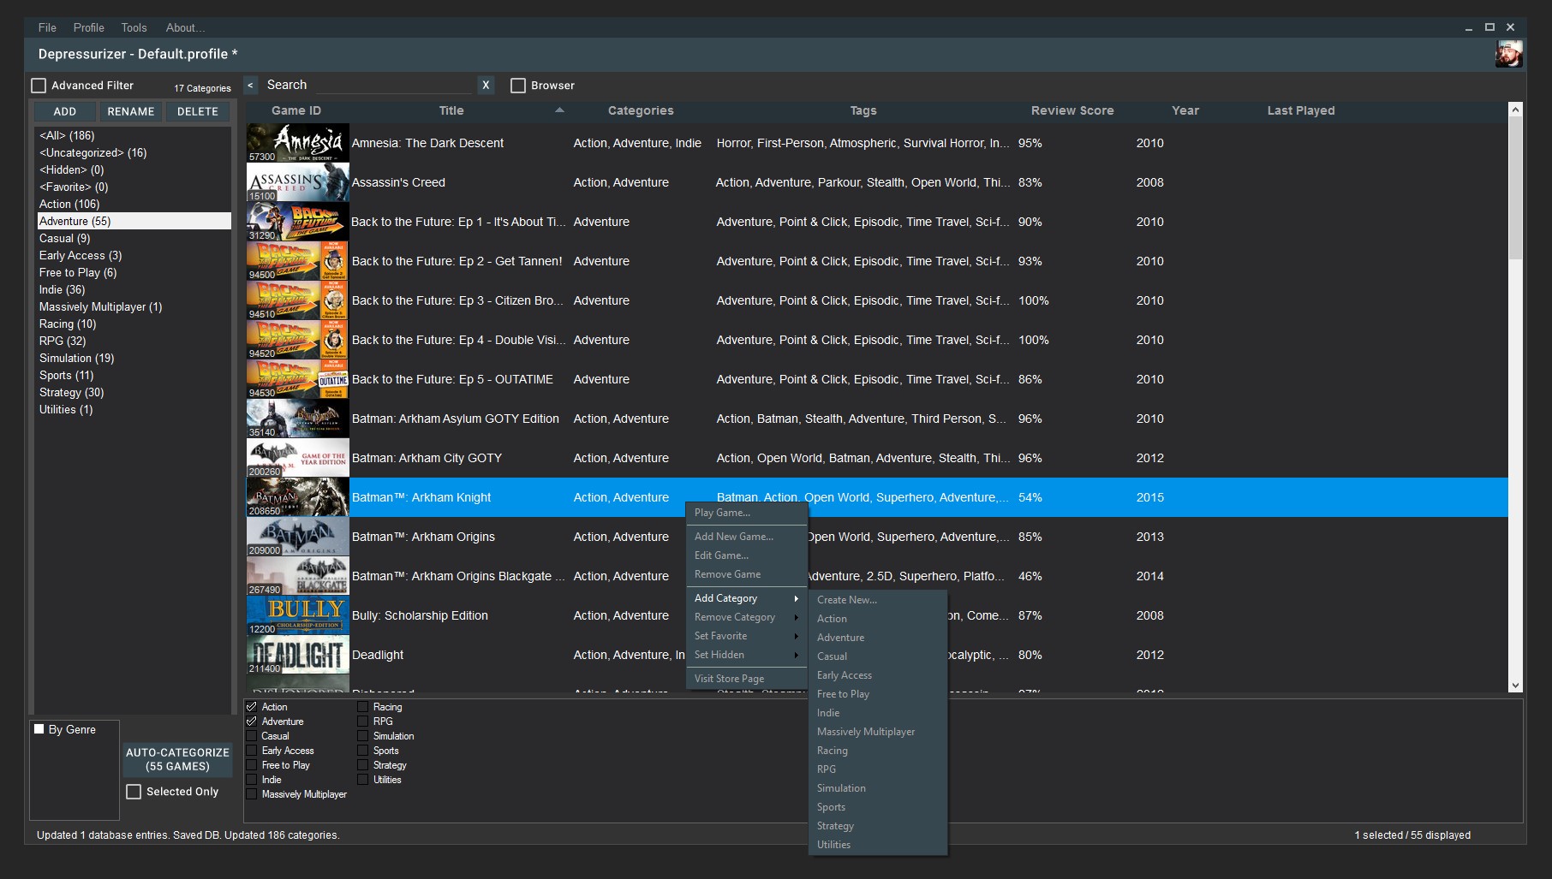Click the user avatar icon
Screen dimensions: 1552x879
1508,54
